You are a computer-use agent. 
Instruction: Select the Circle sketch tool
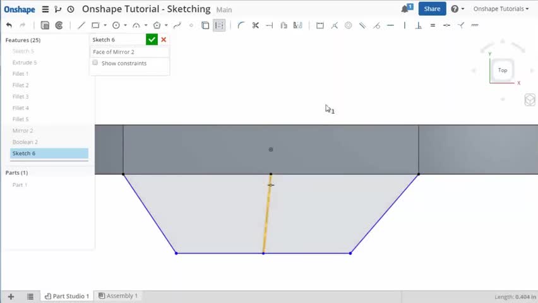pyautogui.click(x=116, y=25)
